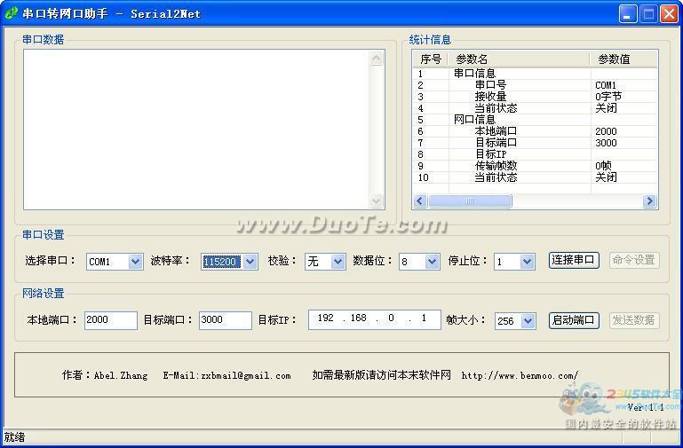Screen dimensions: 683x448
Task: Open the 帧大小 256 dropdown
Action: (x=528, y=321)
